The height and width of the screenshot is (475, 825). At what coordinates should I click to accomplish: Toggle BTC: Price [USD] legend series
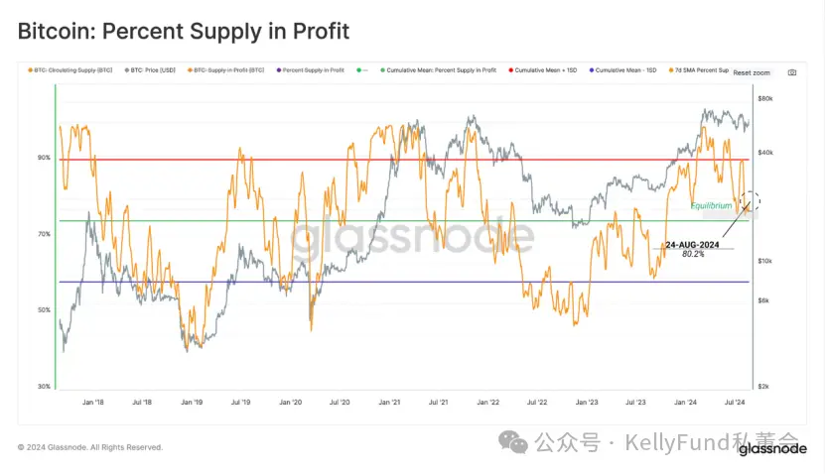pyautogui.click(x=153, y=72)
